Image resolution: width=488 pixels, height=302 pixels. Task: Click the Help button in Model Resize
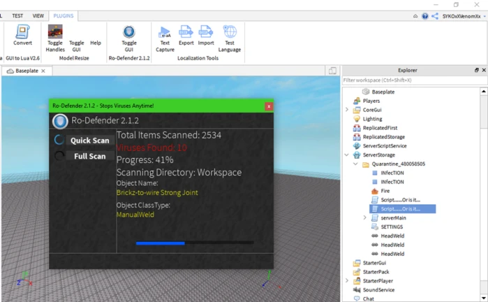pyautogui.click(x=96, y=43)
